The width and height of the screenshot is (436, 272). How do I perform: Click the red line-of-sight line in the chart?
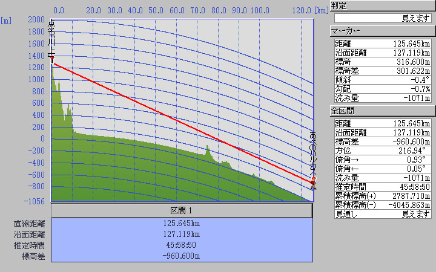click(182, 122)
